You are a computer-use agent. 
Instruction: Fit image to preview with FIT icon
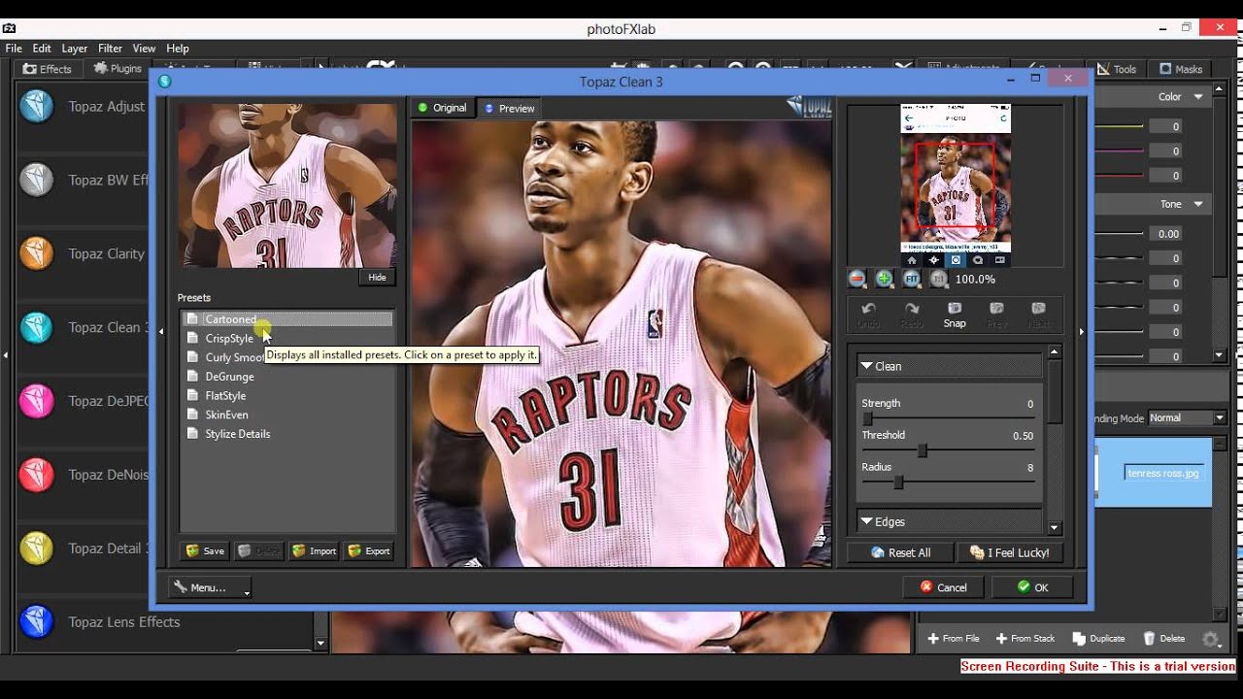tap(911, 279)
